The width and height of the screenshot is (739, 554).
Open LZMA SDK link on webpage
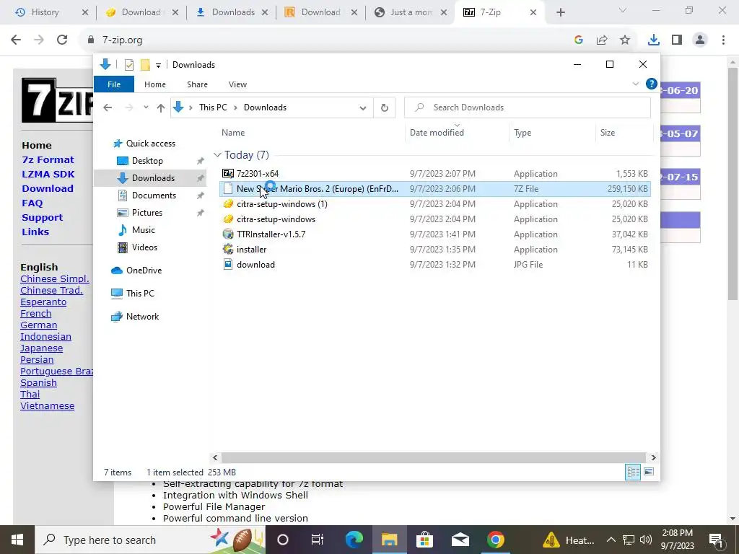pos(48,175)
